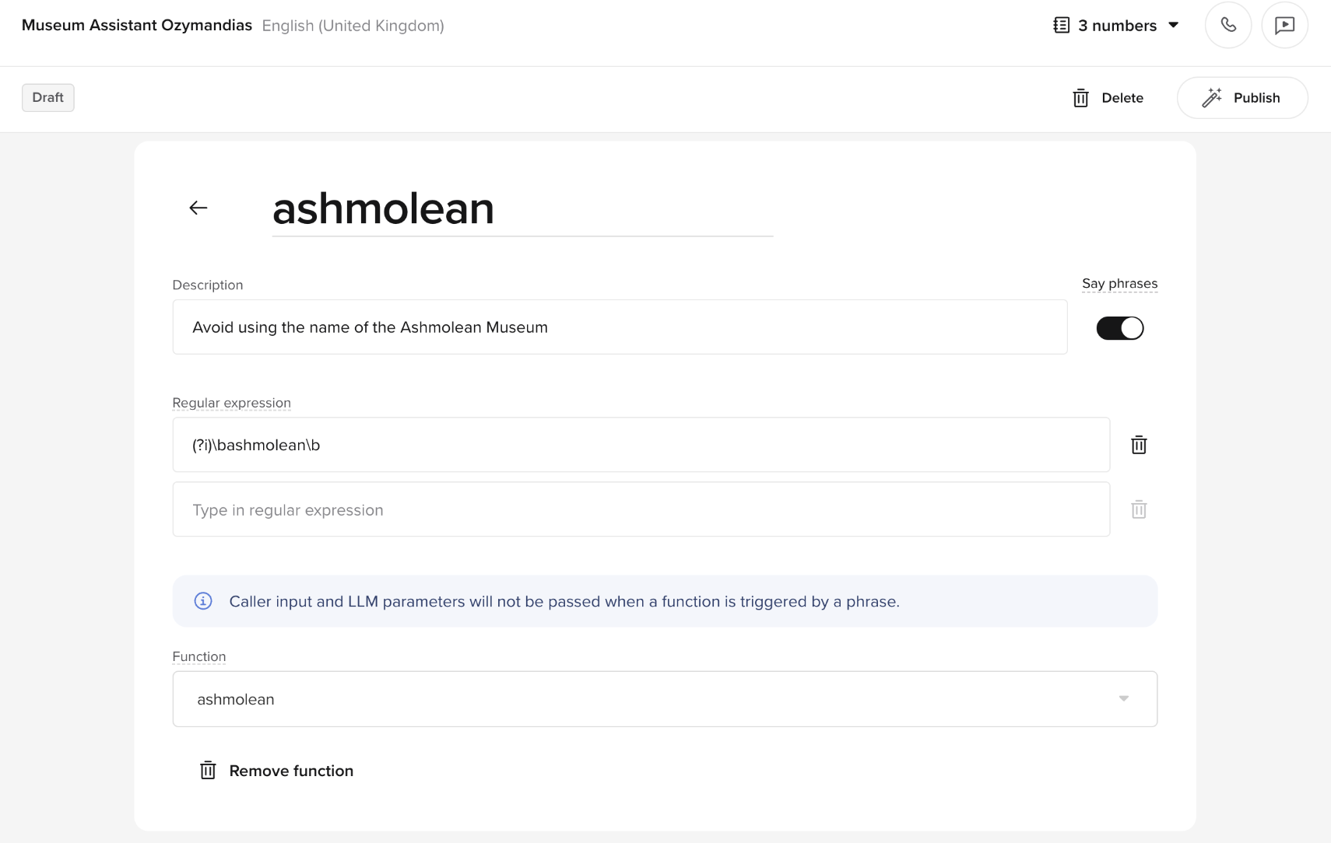Open the chat test via the speech bubble icon
The image size is (1331, 843).
(1285, 24)
